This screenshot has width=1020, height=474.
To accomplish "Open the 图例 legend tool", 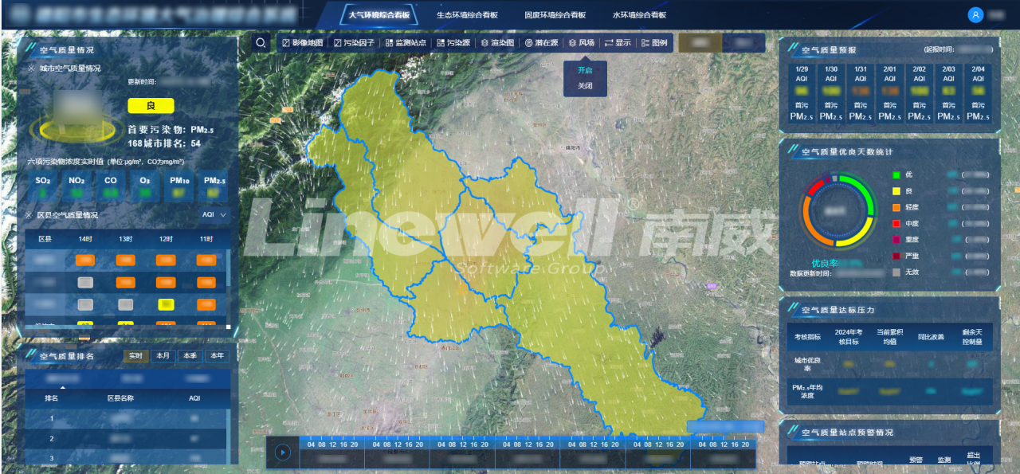I will coord(654,43).
